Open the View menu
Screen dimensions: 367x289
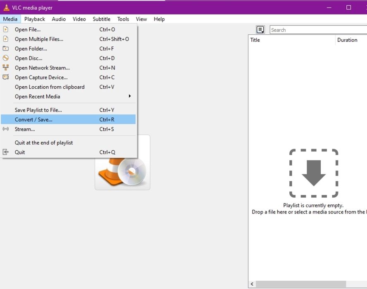coord(141,19)
